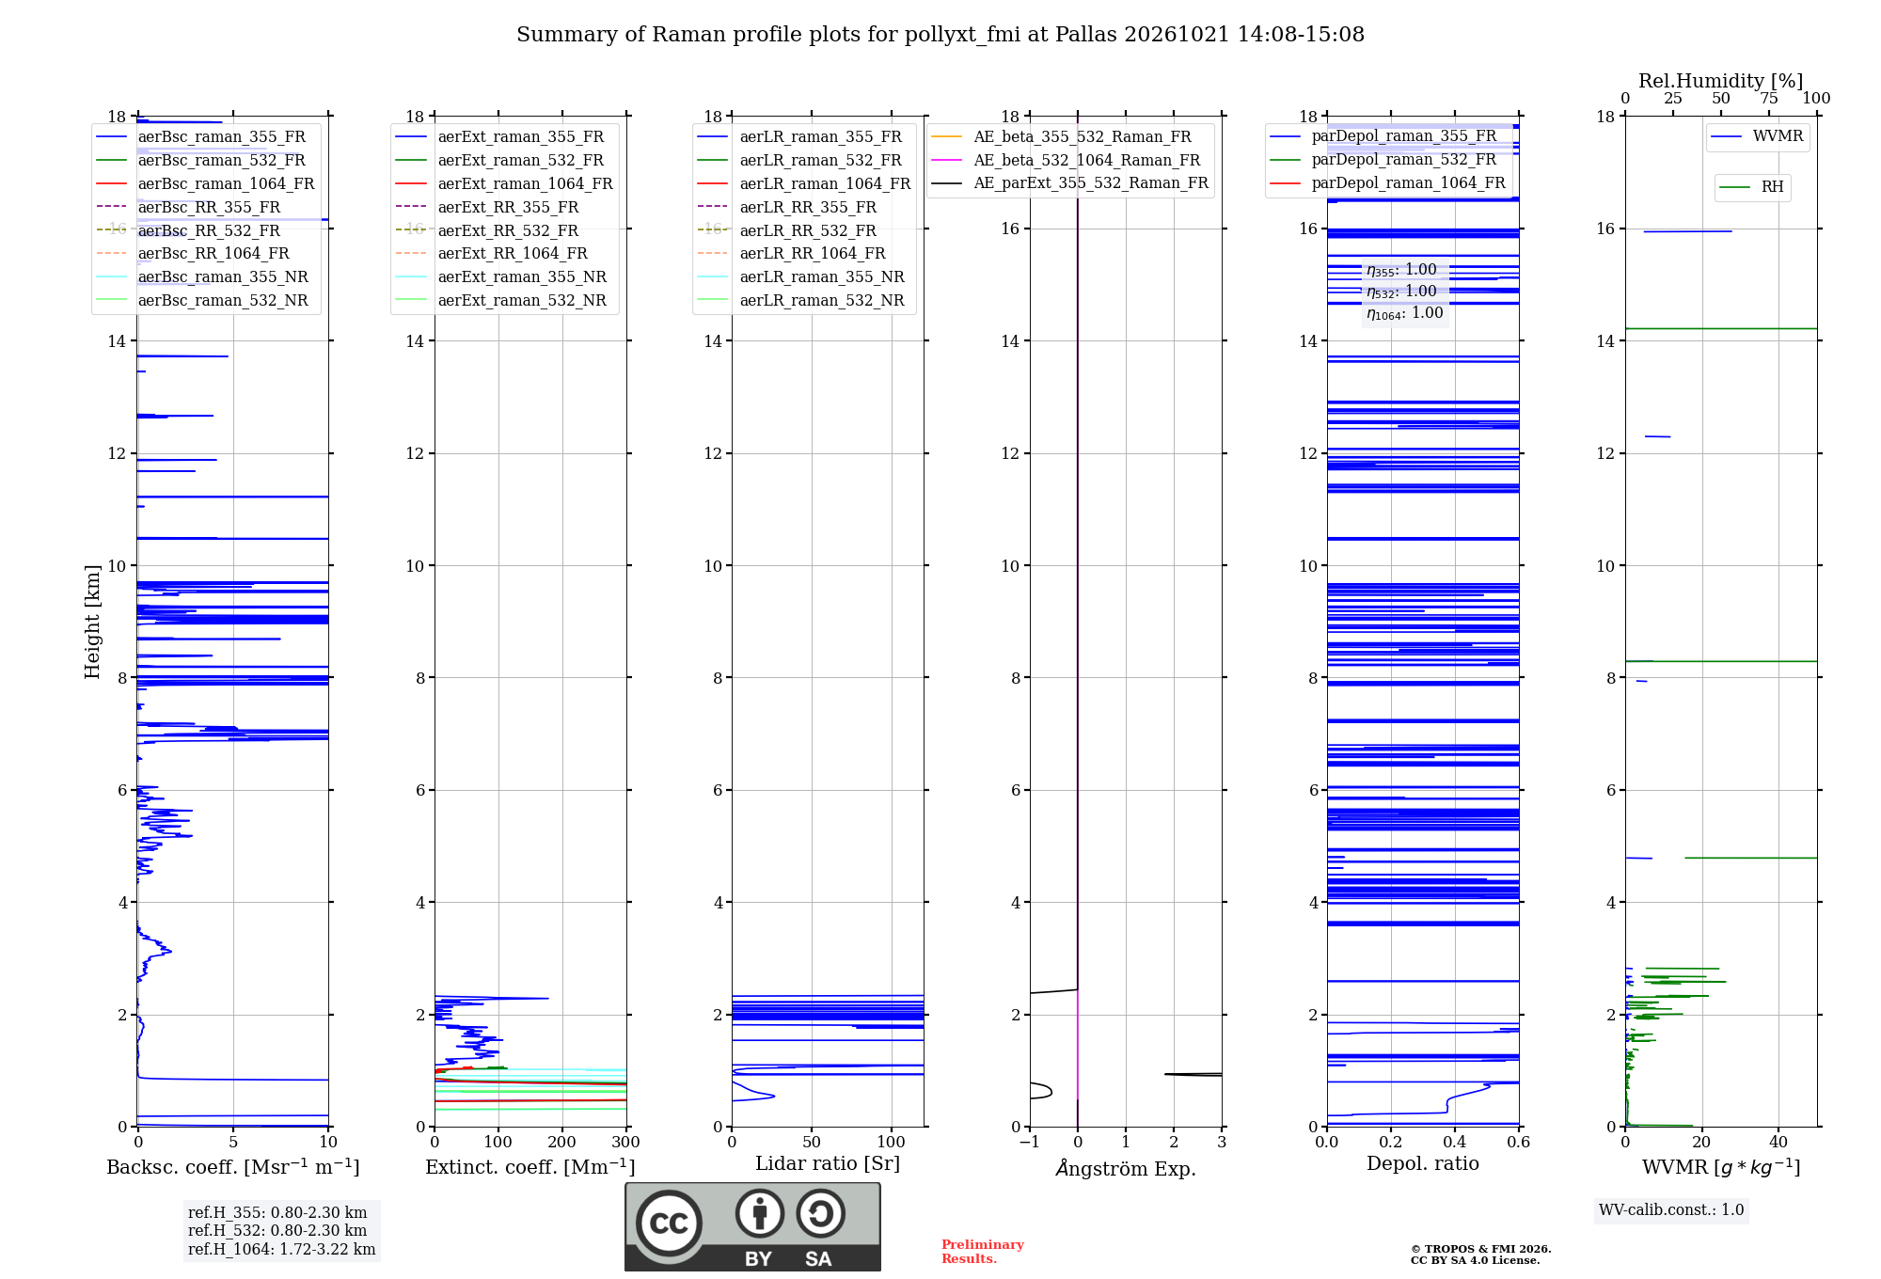Click the parDepol_raman_1064_FR legend entry
Image resolution: width=1881 pixels, height=1279 pixels.
[1388, 182]
